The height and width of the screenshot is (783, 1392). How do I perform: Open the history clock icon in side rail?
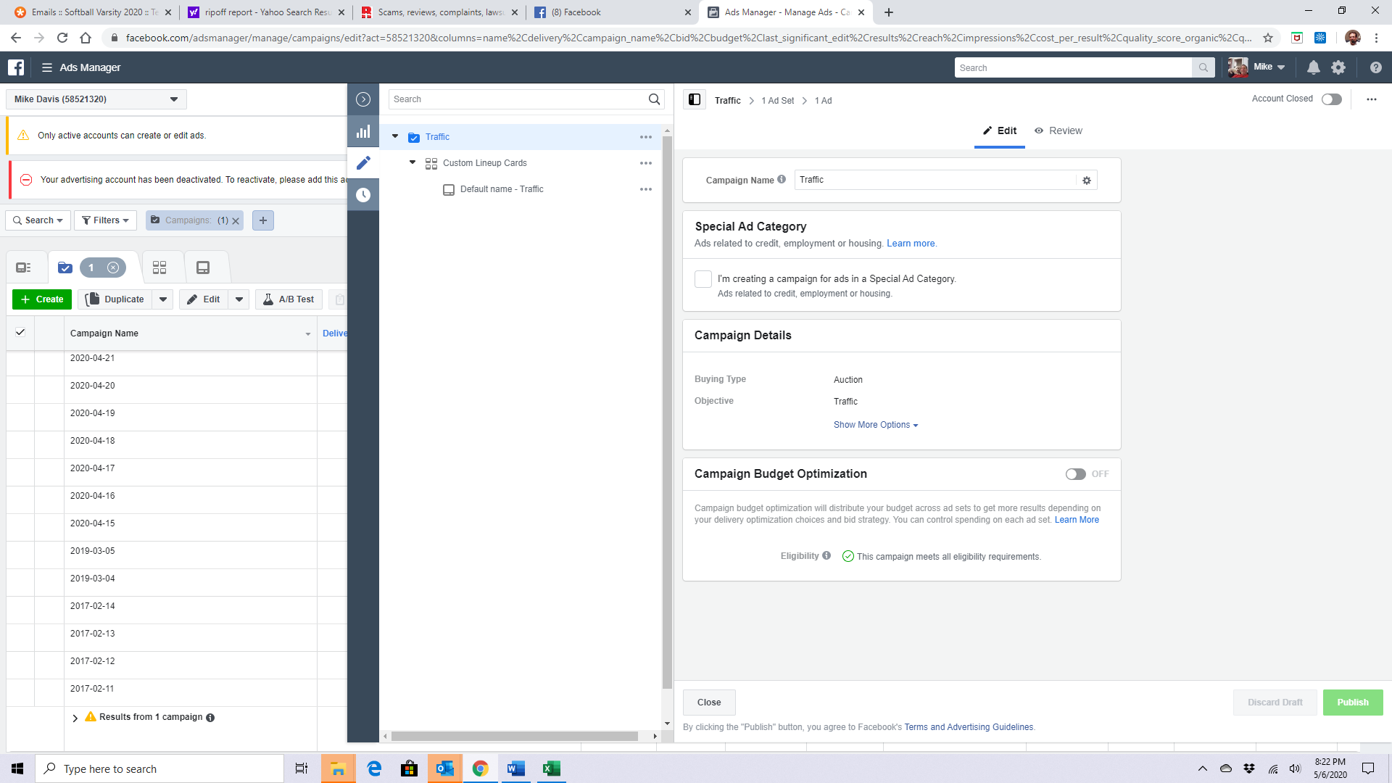tap(363, 195)
